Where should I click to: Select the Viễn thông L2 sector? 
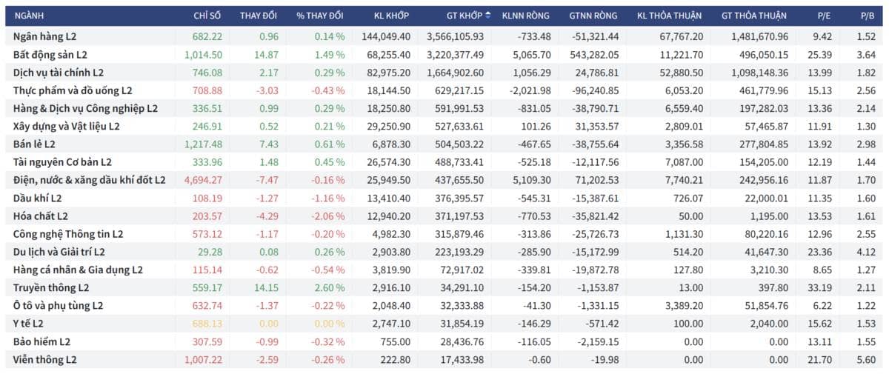tap(45, 359)
